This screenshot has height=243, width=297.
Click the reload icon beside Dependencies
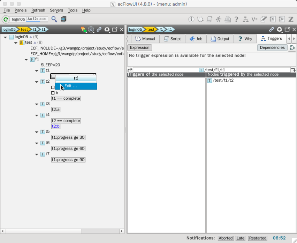[x=292, y=48]
